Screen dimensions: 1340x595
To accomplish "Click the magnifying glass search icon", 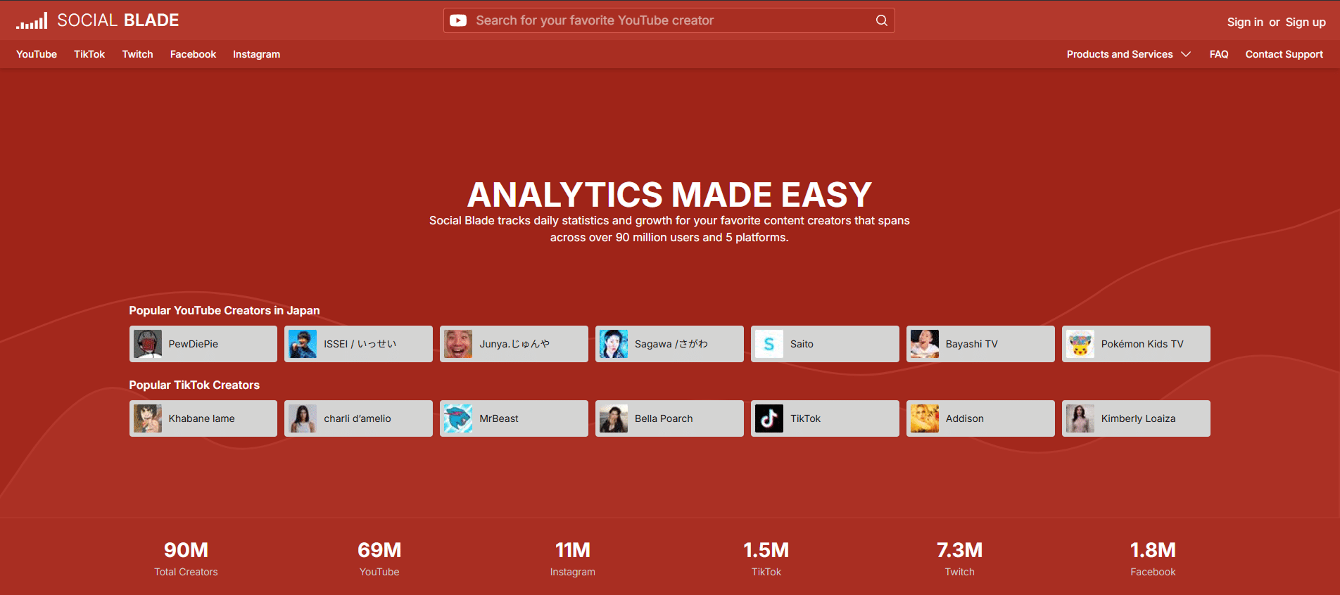I will point(881,20).
